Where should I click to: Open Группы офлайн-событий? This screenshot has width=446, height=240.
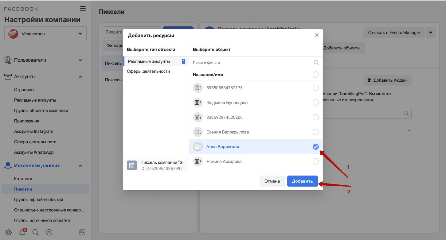39,199
